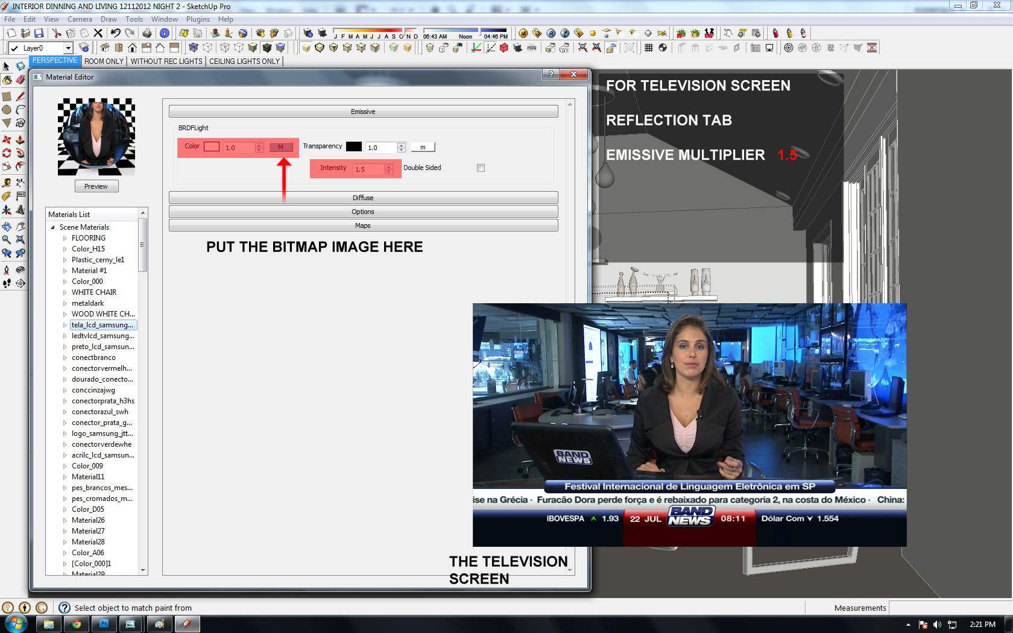Select the Eraser tool
Viewport: 1013px width, 633px height.
tap(21, 80)
